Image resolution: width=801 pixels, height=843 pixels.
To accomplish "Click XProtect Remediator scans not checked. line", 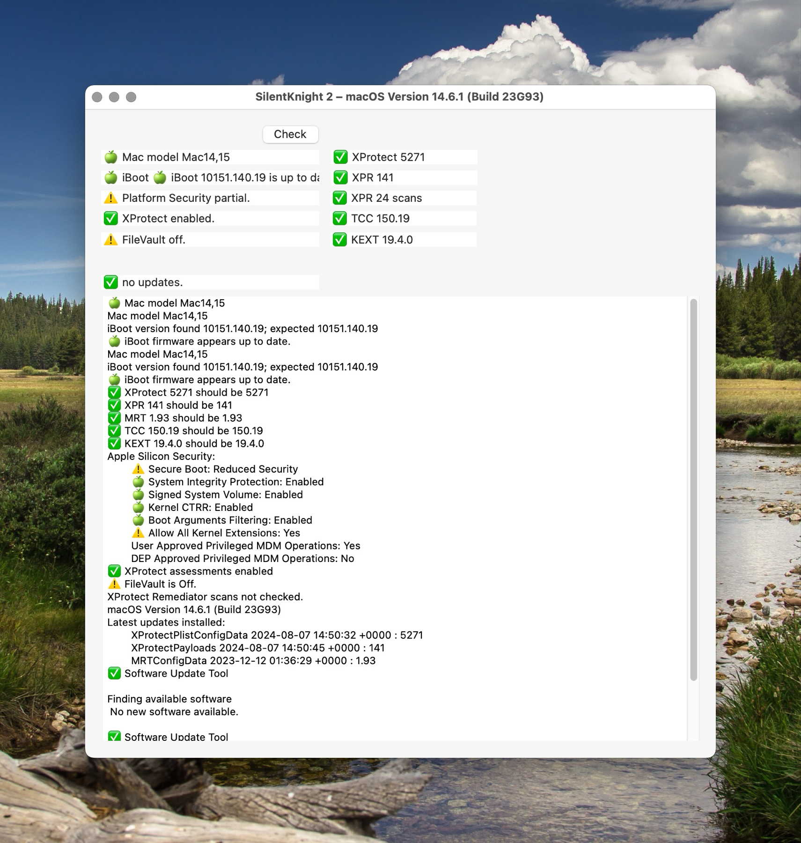I will (x=205, y=597).
